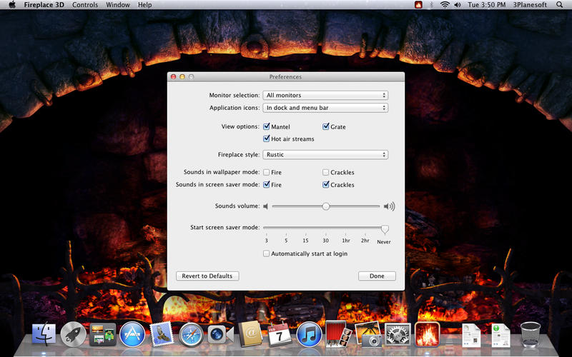Image resolution: width=572 pixels, height=357 pixels.
Task: Disable Hot air streams checkbox
Action: [266, 139]
